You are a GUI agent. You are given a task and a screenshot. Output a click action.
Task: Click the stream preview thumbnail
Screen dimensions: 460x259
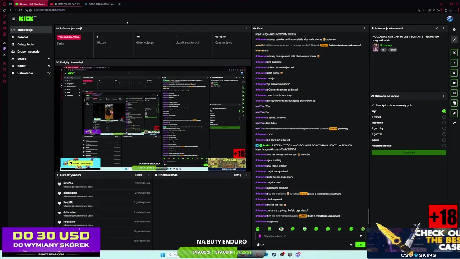(153, 119)
